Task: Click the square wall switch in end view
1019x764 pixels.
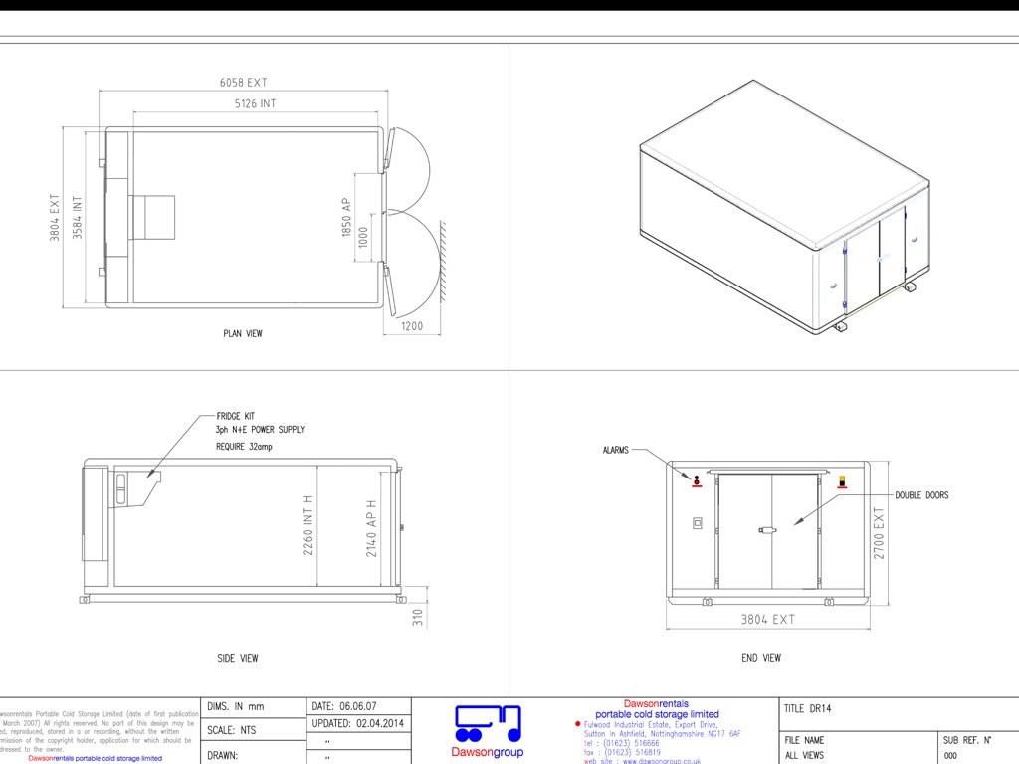Action: [697, 523]
